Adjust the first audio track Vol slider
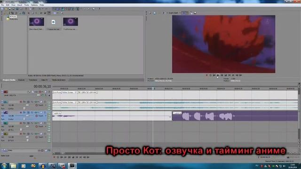 [27, 105]
